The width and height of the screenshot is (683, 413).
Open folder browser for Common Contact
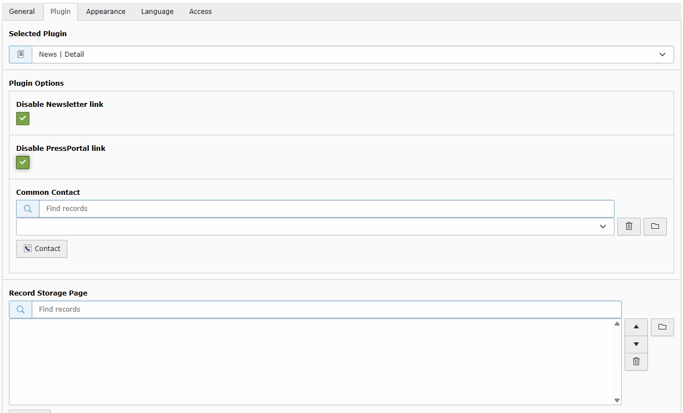point(655,226)
